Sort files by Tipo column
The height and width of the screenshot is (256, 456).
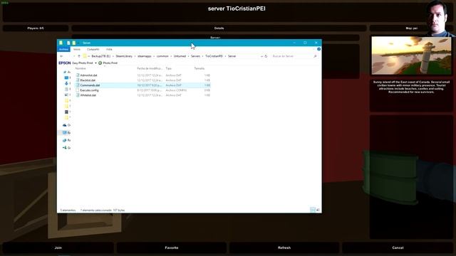[x=169, y=68]
